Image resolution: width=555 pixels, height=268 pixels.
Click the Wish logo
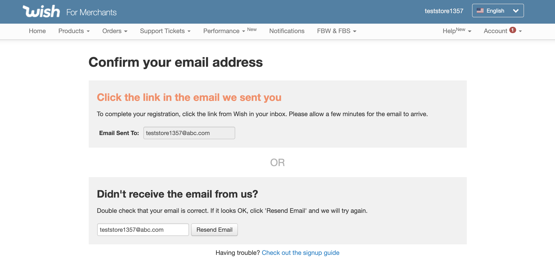[x=41, y=11]
